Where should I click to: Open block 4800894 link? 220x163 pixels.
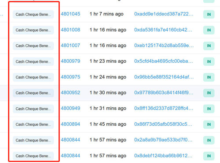coord(70,124)
